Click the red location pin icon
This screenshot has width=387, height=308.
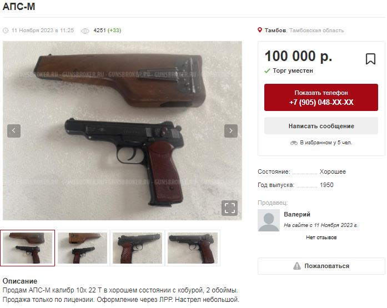coord(260,30)
